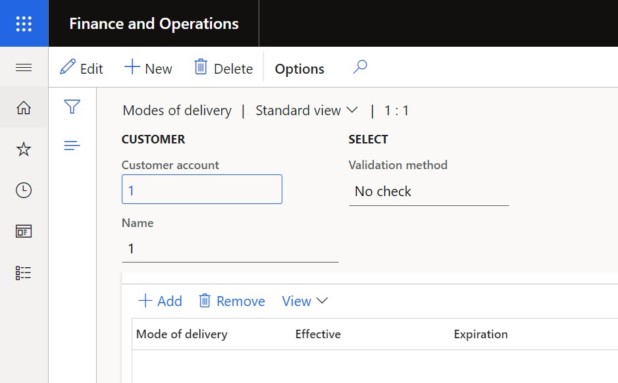The width and height of the screenshot is (618, 383).
Task: Create a record with the New button
Action: coord(147,68)
